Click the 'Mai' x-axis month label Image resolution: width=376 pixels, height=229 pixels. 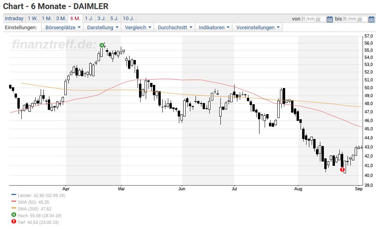click(x=121, y=189)
